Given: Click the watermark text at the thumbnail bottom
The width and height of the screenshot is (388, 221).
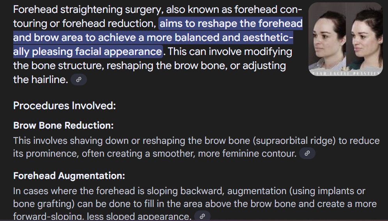Looking at the screenshot, I should coord(345,73).
